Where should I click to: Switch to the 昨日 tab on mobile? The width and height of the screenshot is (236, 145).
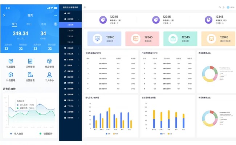point(29,24)
